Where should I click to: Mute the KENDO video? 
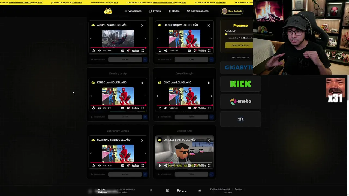[x=99, y=108]
